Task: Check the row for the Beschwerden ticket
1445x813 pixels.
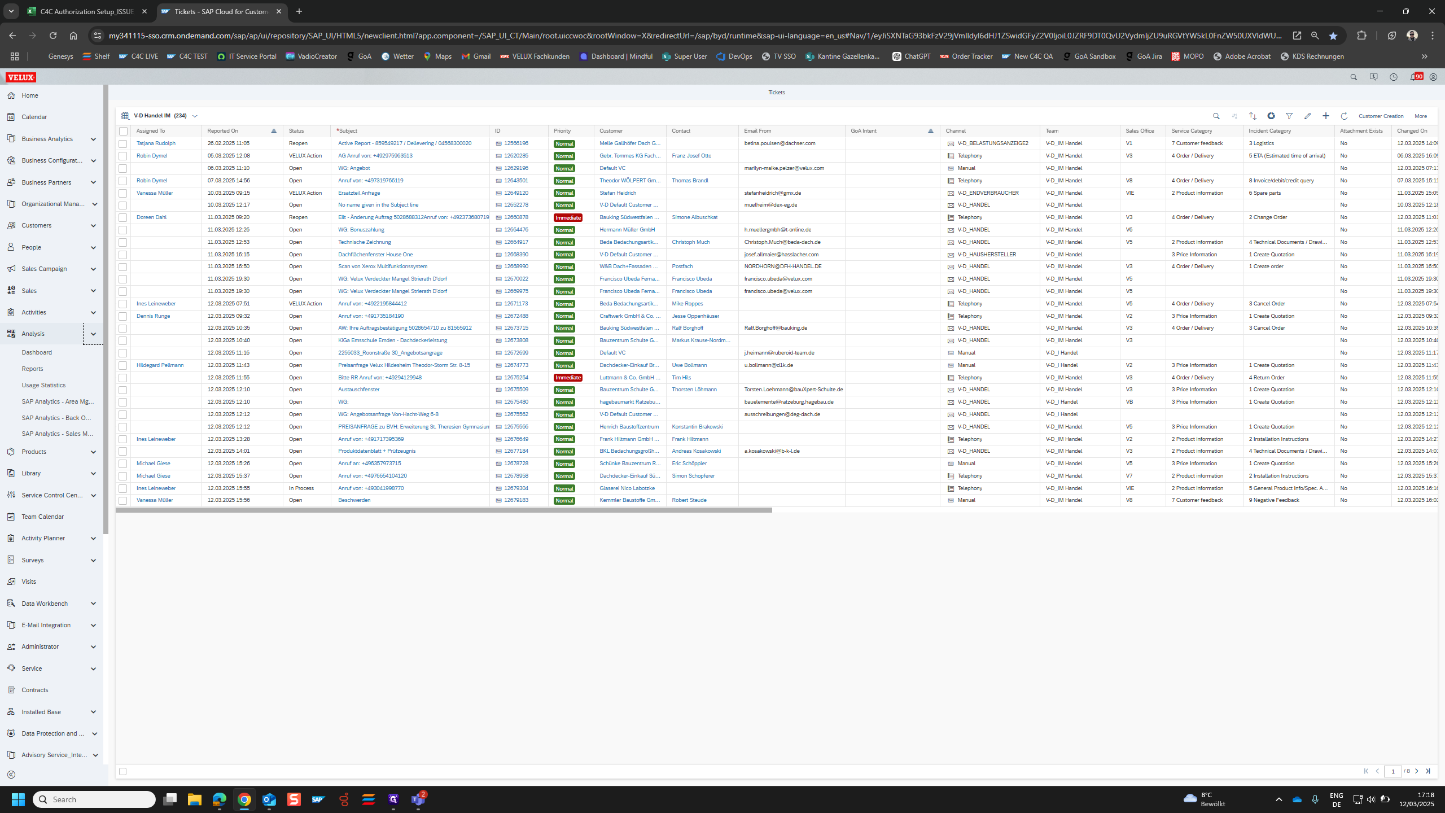Action: pos(123,500)
